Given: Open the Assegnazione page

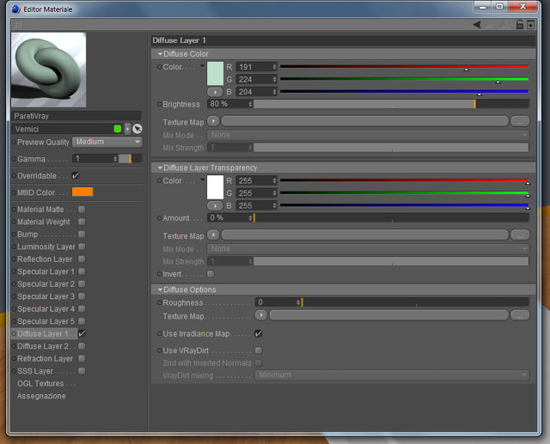Looking at the screenshot, I should (x=41, y=396).
